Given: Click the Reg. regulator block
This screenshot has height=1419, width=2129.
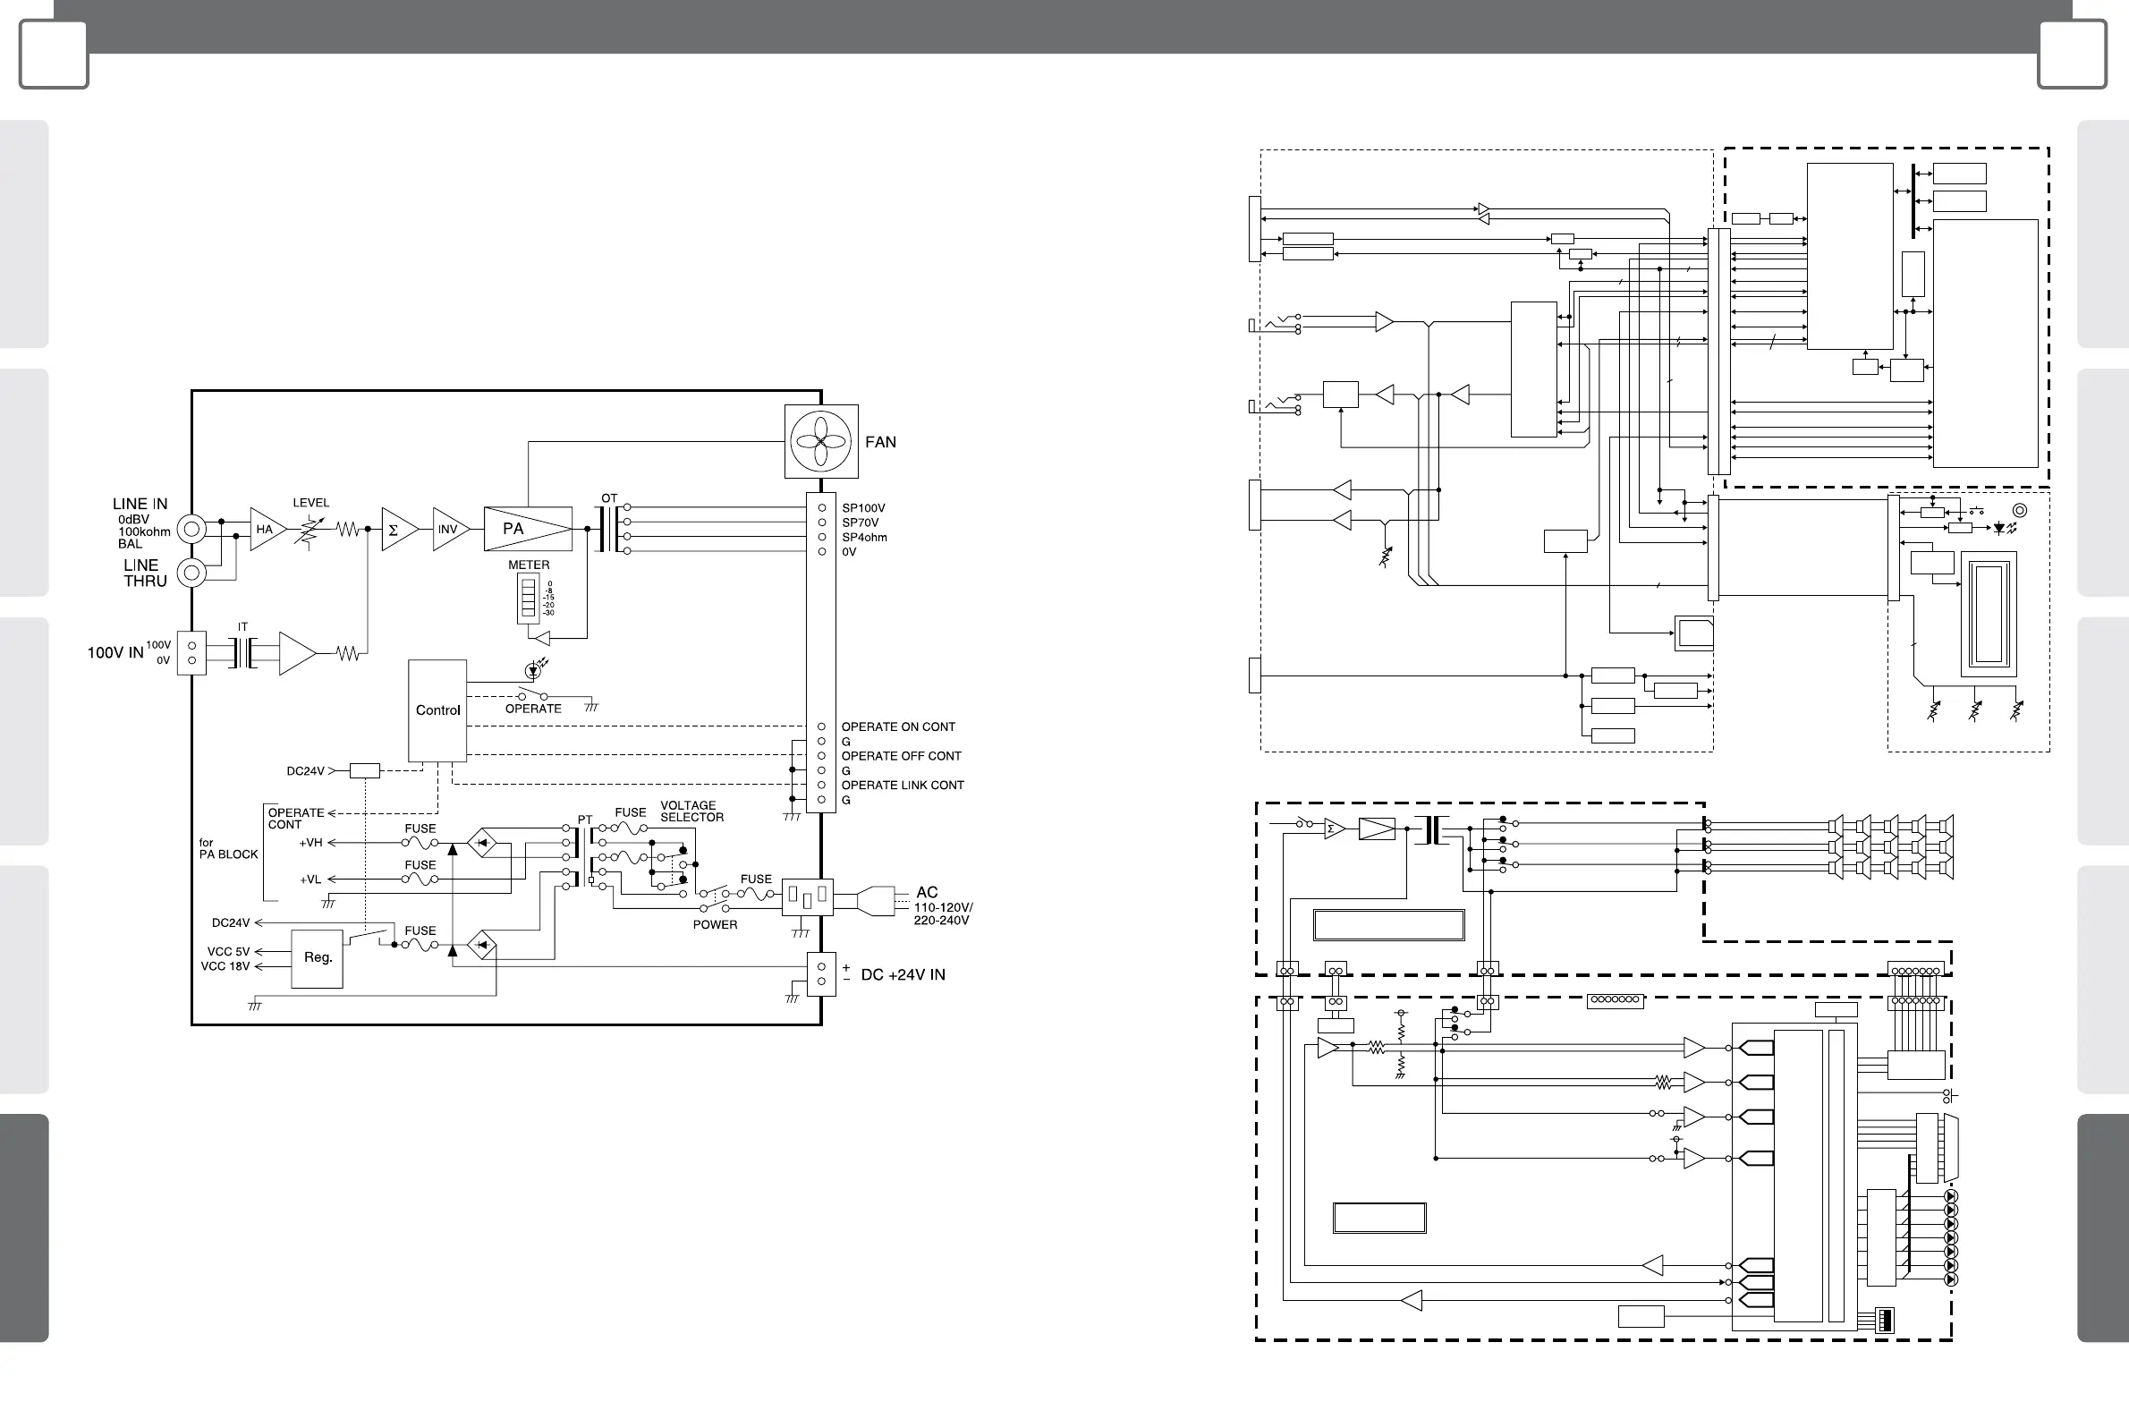Looking at the screenshot, I should [x=318, y=957].
